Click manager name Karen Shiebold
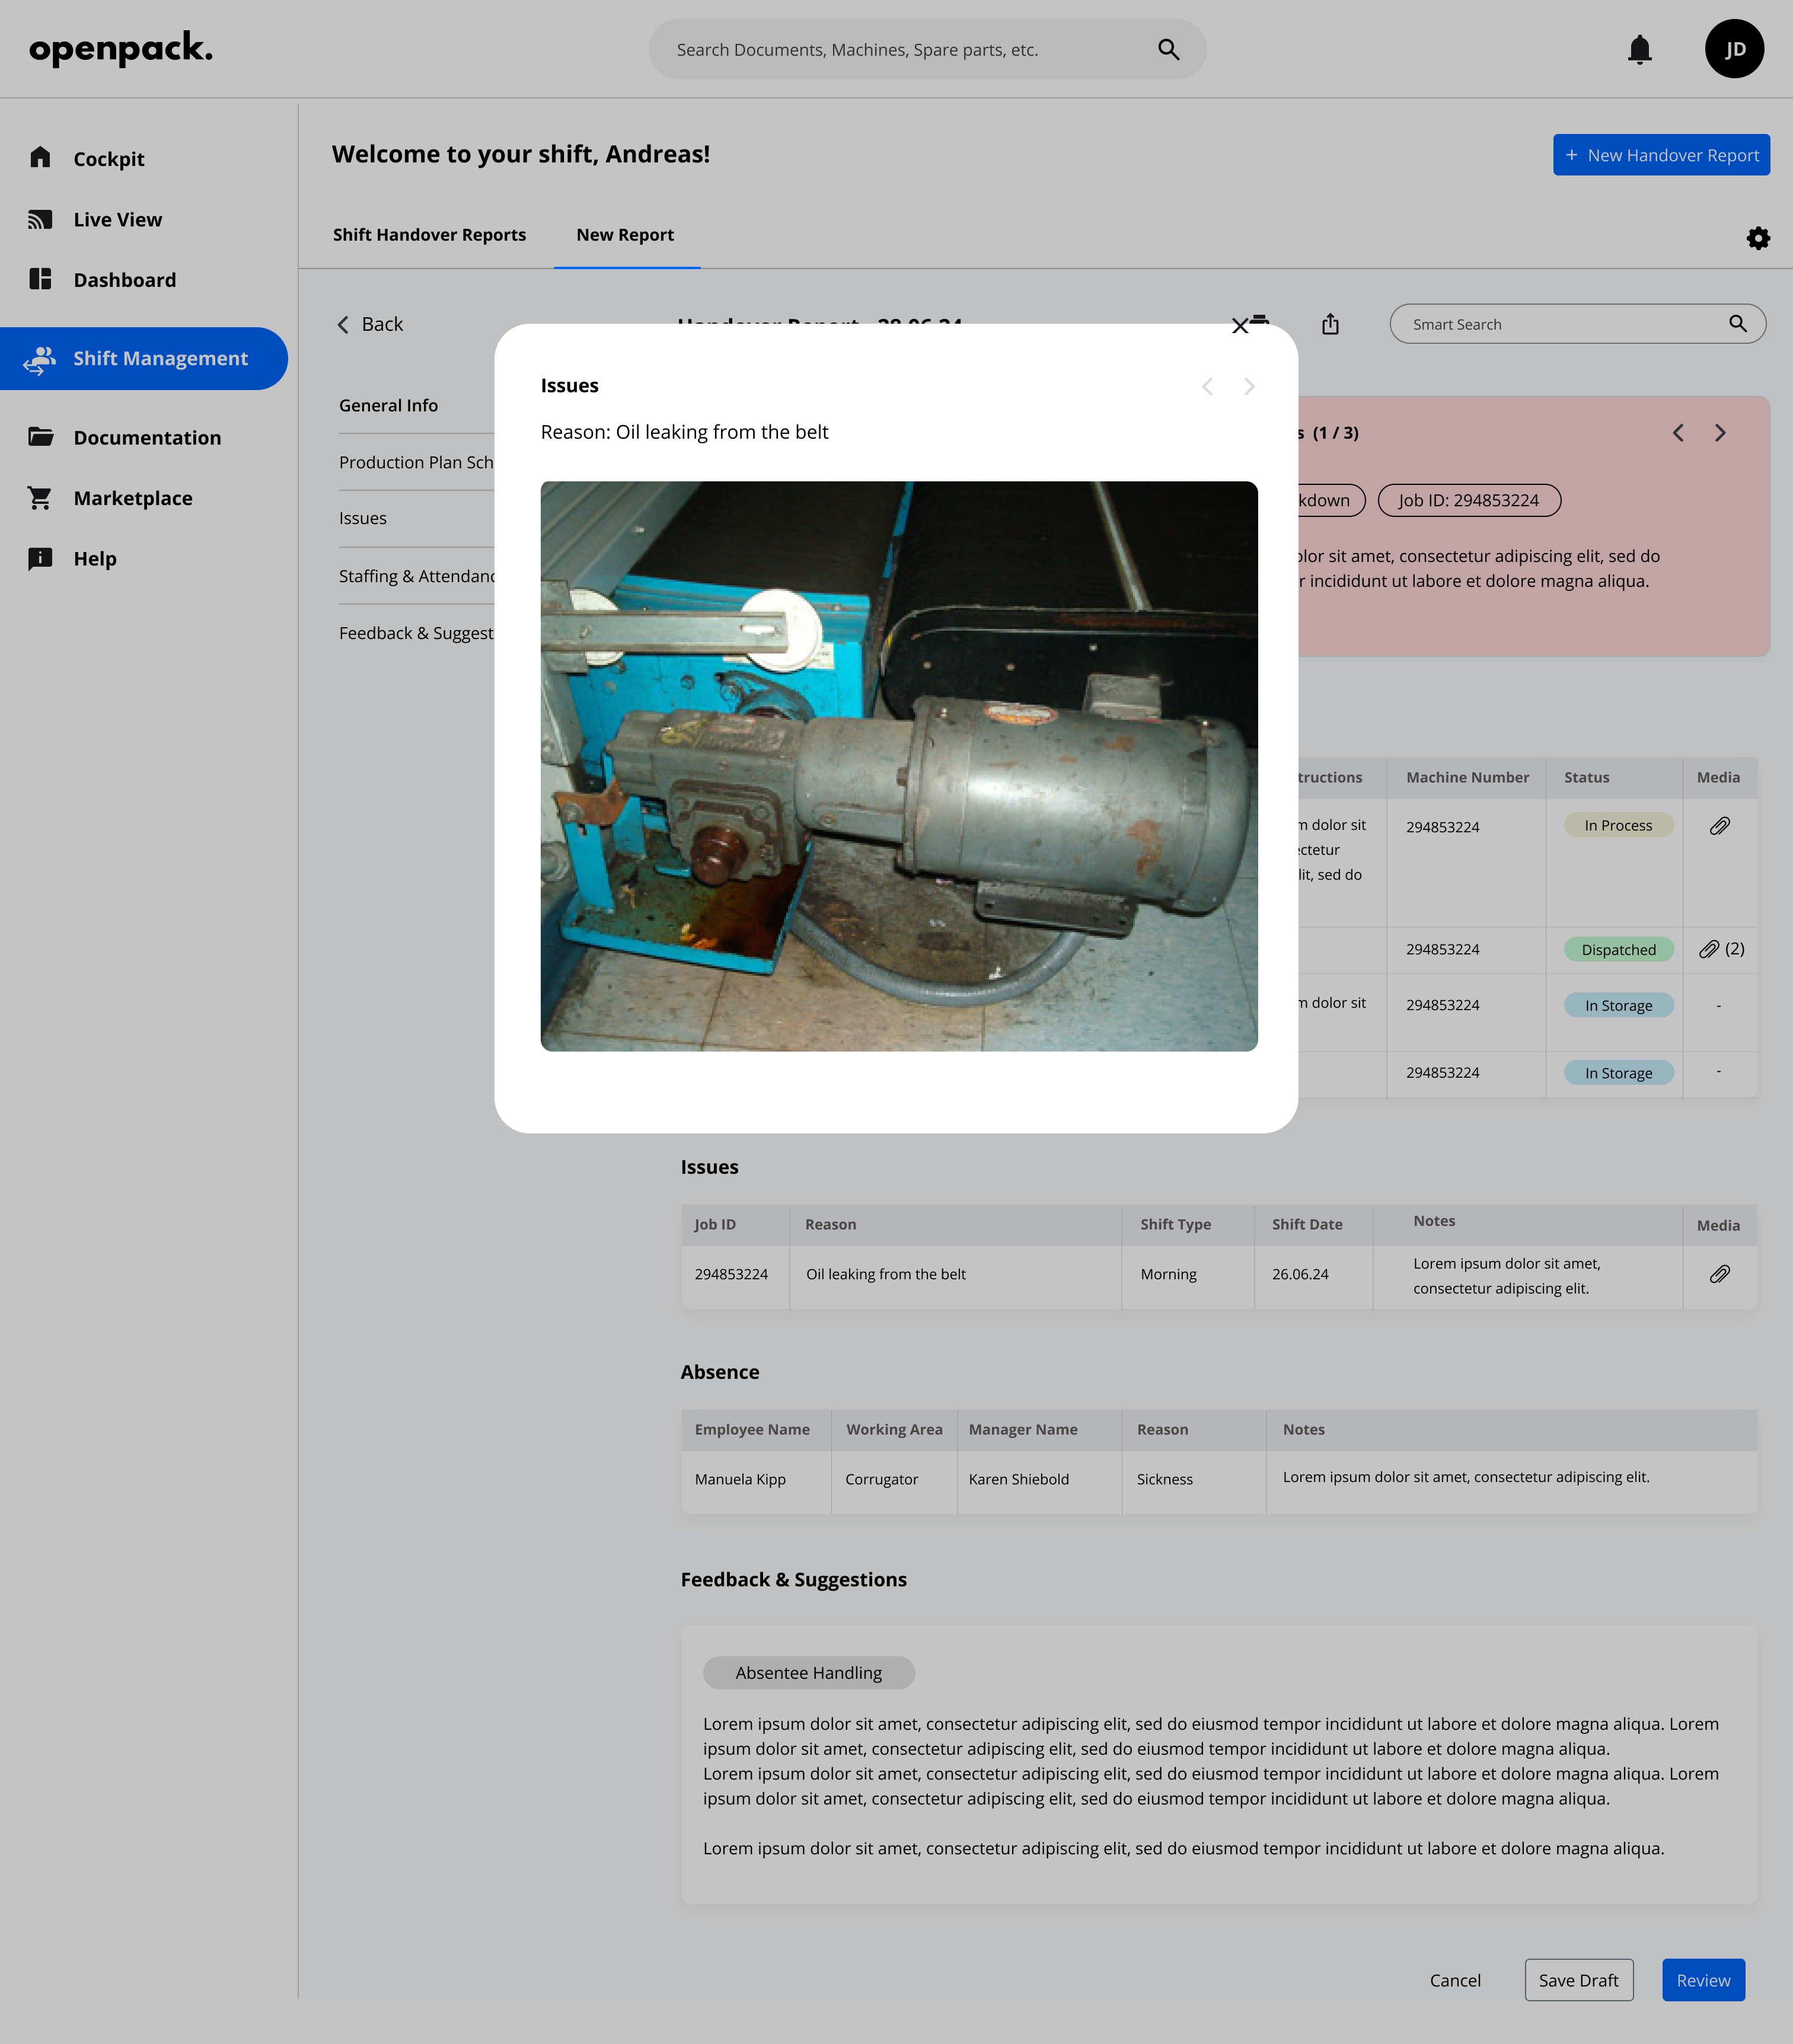The width and height of the screenshot is (1793, 2044). [1018, 1479]
